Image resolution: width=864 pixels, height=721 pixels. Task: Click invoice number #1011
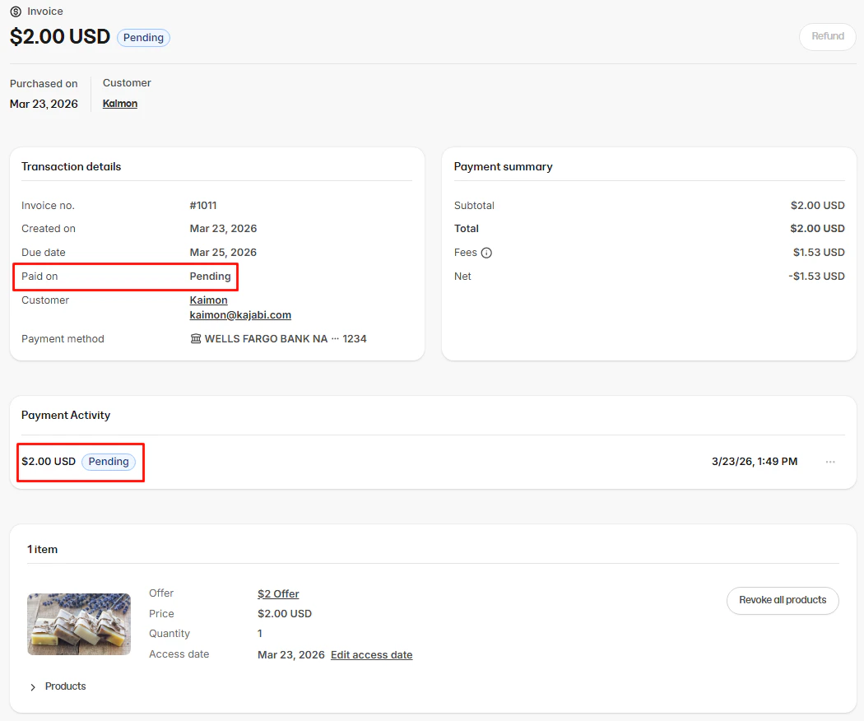click(203, 206)
